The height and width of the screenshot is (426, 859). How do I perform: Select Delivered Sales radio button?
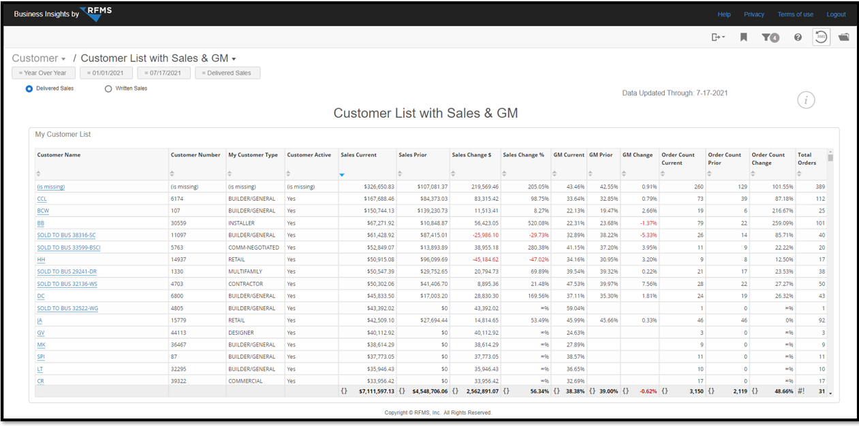coord(29,88)
